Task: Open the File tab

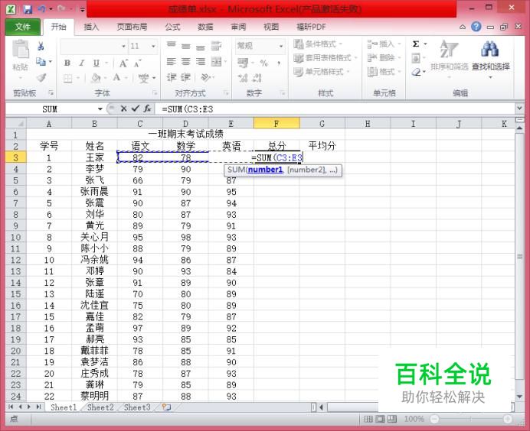Action: (x=23, y=27)
